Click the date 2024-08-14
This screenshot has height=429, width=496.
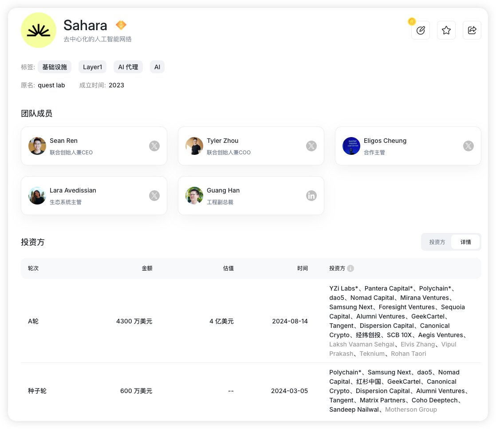tap(290, 321)
